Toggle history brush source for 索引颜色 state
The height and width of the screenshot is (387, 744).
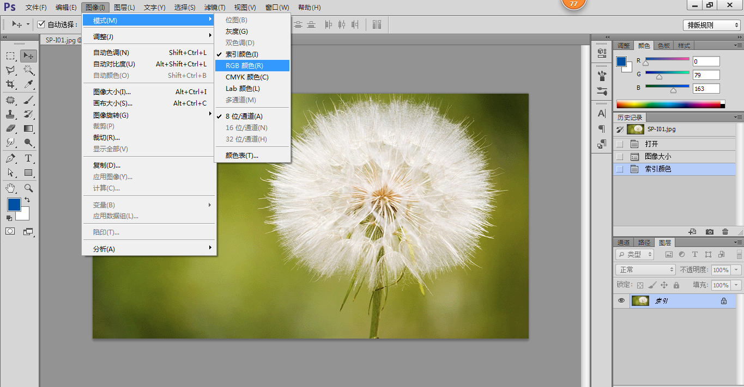pos(619,169)
